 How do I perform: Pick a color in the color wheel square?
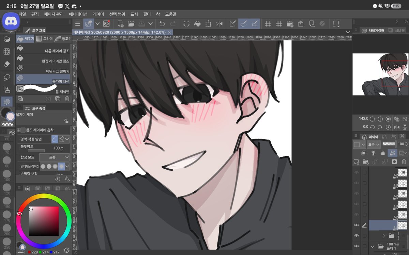click(44, 221)
